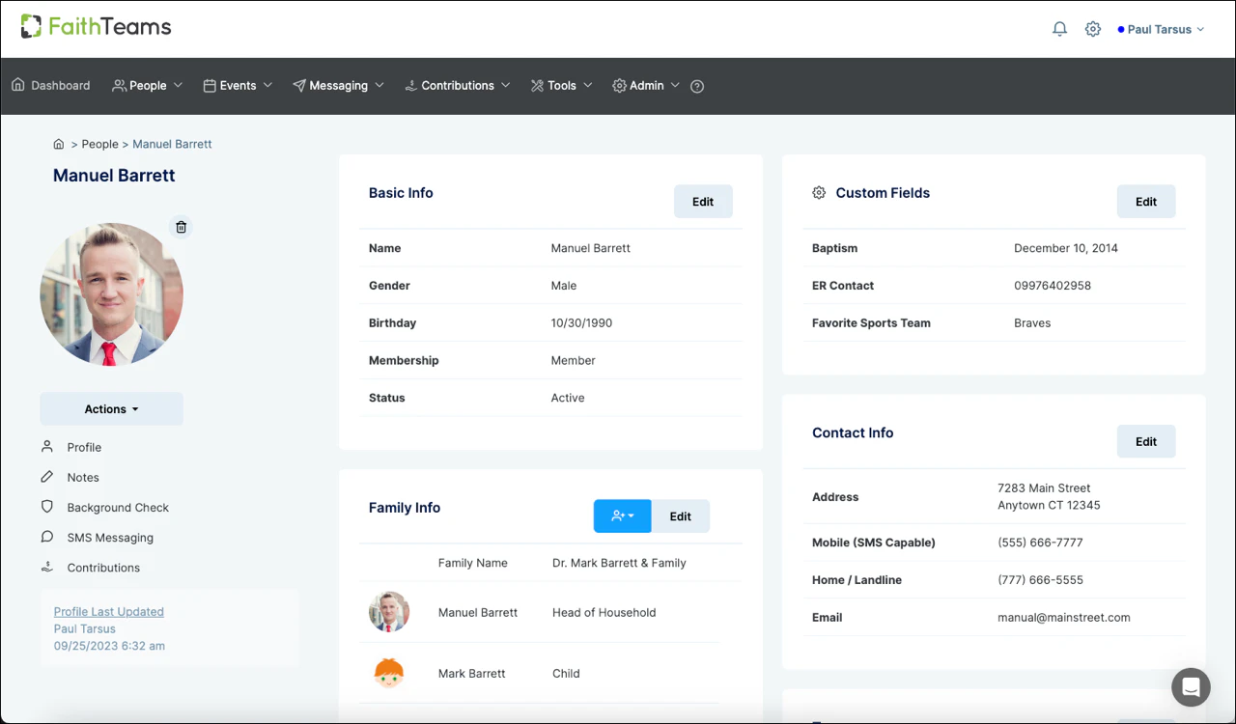Expand the Messaging menu chevron
Image resolution: width=1236 pixels, height=724 pixels.
coord(380,85)
